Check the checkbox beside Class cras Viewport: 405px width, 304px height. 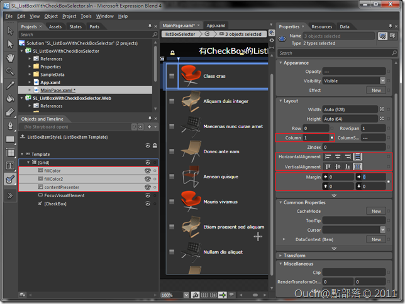tap(172, 77)
